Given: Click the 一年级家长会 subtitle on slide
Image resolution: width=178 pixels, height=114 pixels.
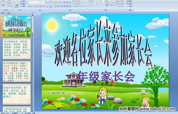Looking at the screenshot, I should click(x=101, y=76).
